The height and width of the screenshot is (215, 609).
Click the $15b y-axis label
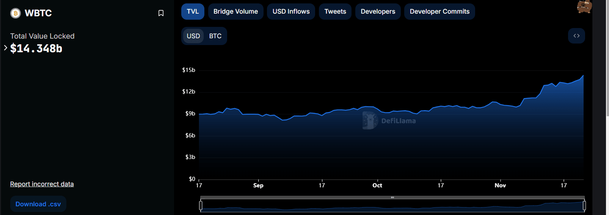click(x=188, y=70)
